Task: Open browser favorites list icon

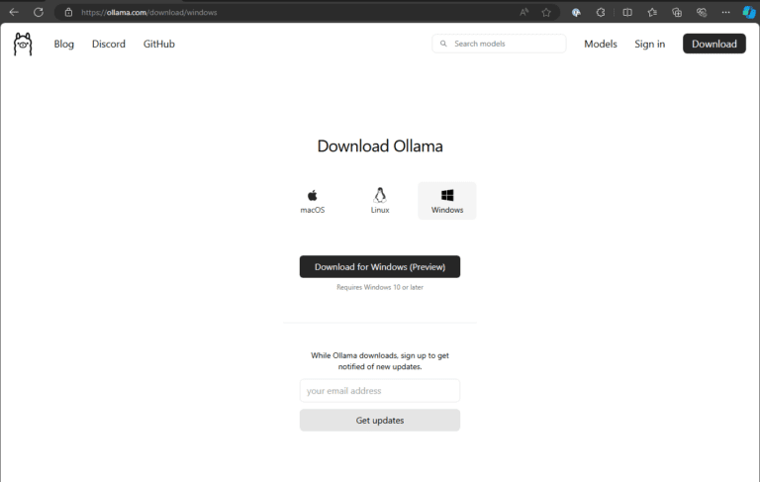Action: point(652,12)
